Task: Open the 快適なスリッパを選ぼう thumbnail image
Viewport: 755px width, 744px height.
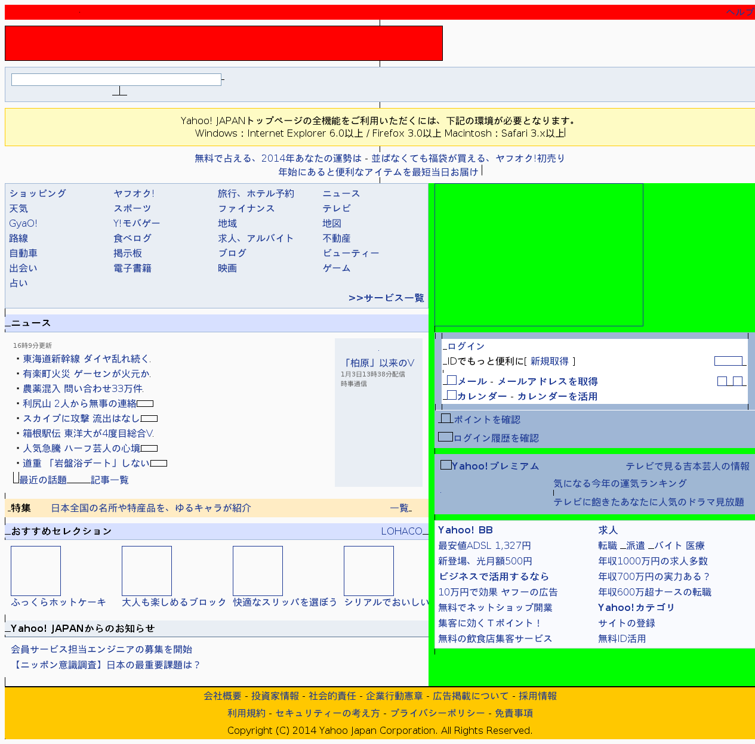Action: 258,571
